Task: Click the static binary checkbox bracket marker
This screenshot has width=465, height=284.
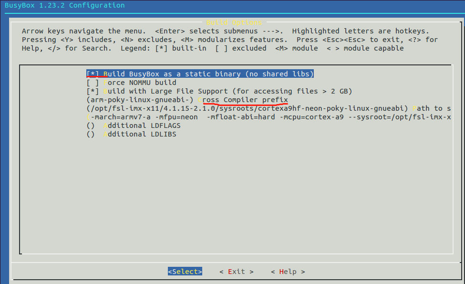Action: 92,74
